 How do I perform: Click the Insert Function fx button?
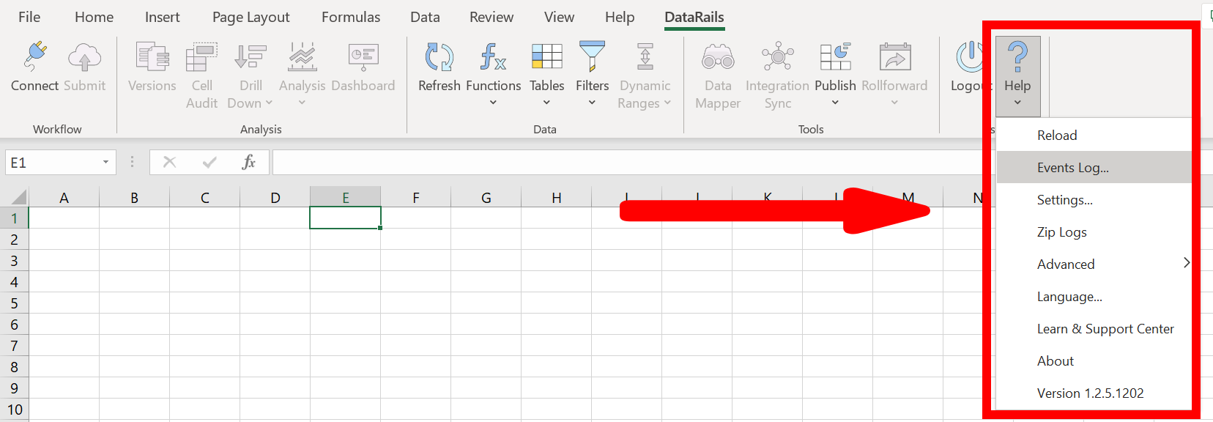coord(249,162)
